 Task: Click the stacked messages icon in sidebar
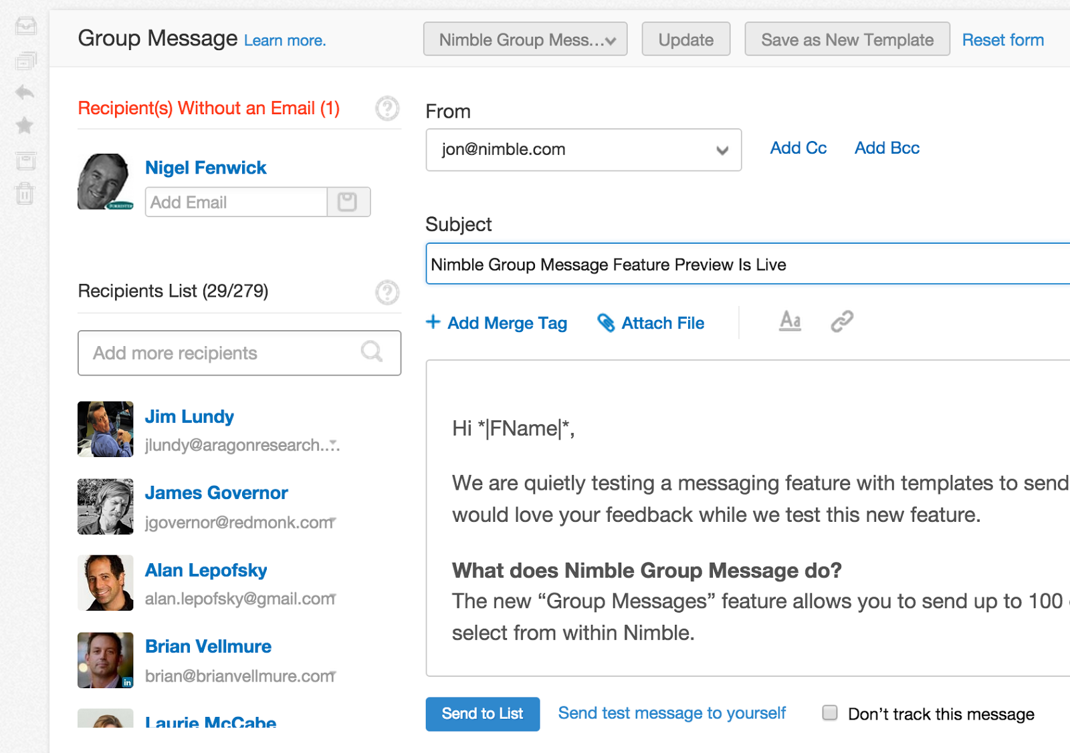pyautogui.click(x=25, y=61)
